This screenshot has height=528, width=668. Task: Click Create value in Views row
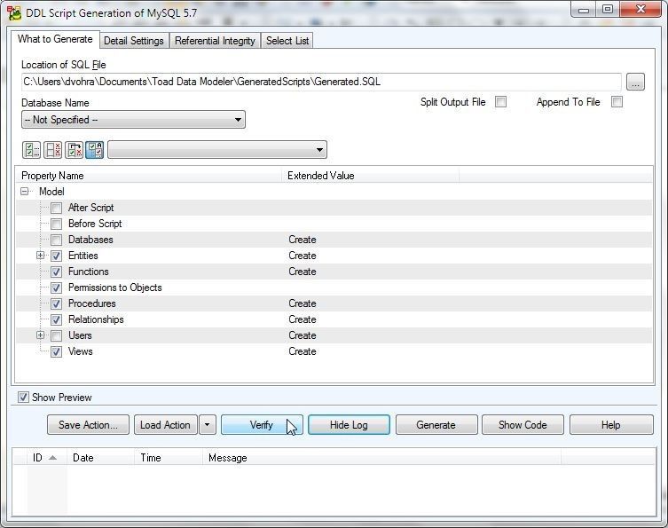click(x=303, y=351)
